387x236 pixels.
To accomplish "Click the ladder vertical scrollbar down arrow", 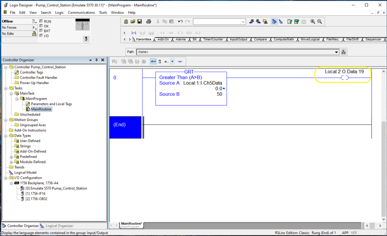I will click(x=383, y=219).
